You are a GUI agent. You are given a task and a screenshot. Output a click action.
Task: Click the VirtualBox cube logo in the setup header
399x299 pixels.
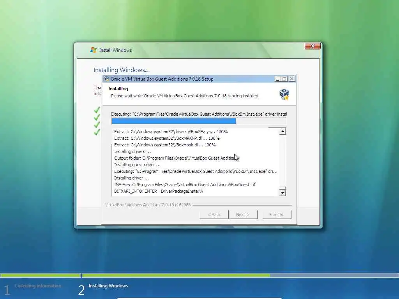[x=284, y=94]
